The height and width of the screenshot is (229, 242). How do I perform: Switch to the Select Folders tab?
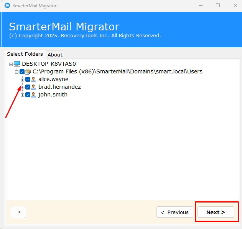25,54
